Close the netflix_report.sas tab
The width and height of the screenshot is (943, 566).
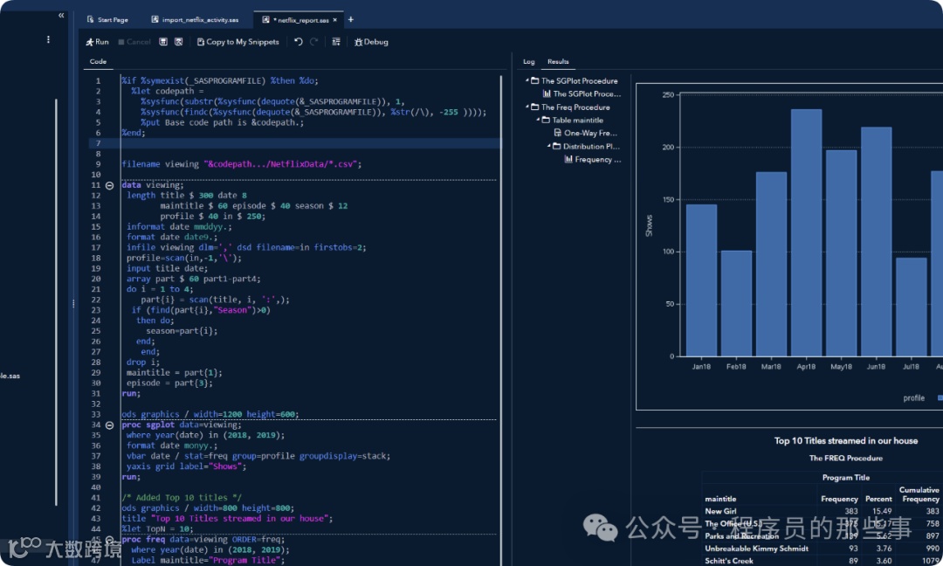(335, 20)
